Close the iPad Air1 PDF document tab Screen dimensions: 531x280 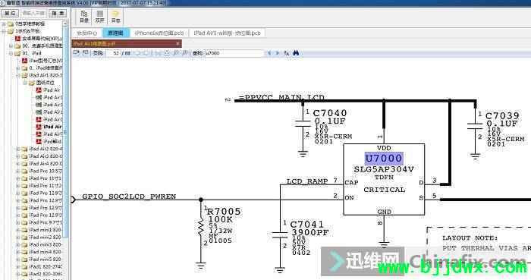pos(178,44)
